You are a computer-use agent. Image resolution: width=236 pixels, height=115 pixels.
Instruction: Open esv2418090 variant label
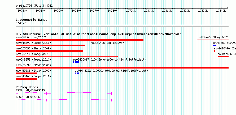pos(225,48)
